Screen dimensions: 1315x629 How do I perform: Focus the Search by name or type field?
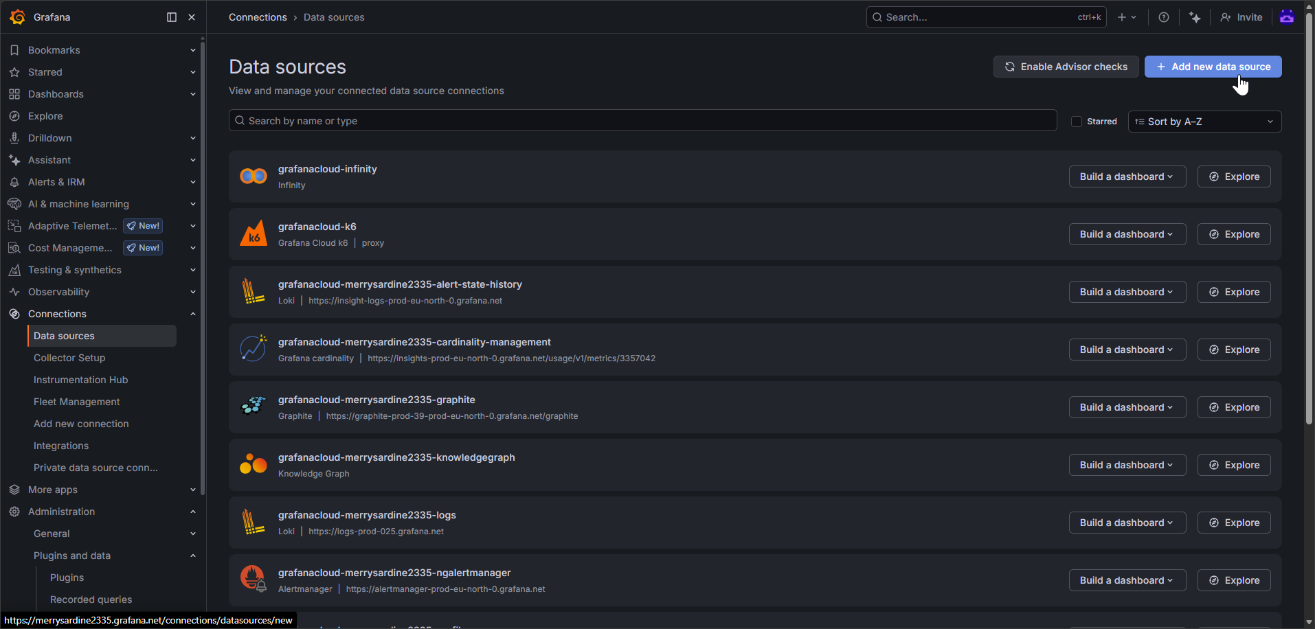(643, 120)
